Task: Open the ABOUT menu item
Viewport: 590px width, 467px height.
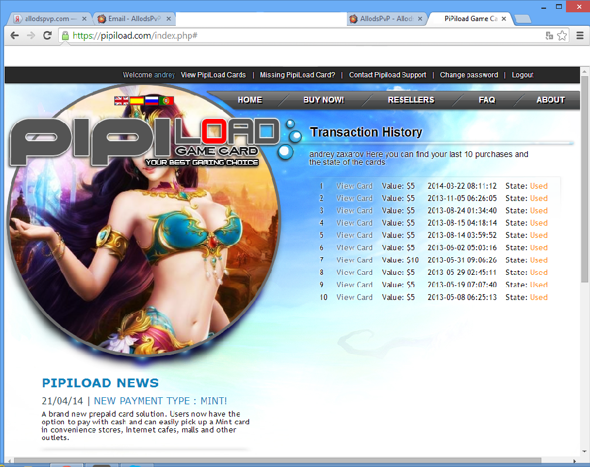Action: pos(551,100)
